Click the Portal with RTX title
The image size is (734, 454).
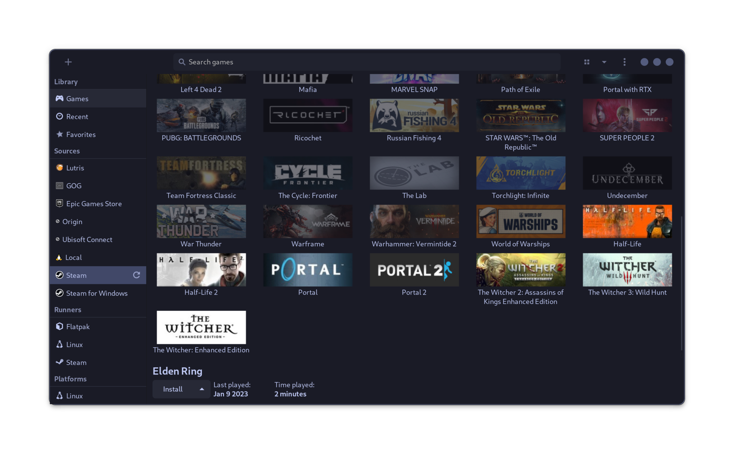point(627,90)
